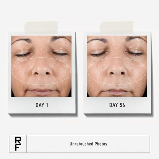Select the oval outline on Day 1 photo

click(x=41, y=71)
